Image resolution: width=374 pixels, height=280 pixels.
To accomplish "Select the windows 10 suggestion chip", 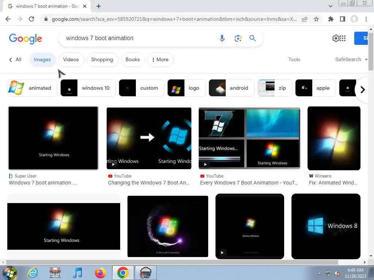I will tap(88, 88).
